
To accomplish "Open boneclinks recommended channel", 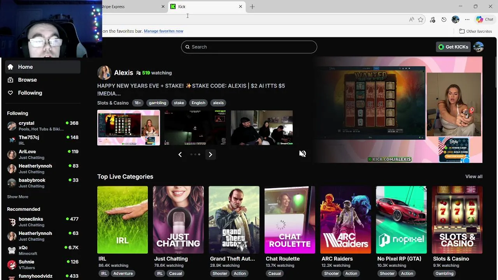I will (43, 222).
